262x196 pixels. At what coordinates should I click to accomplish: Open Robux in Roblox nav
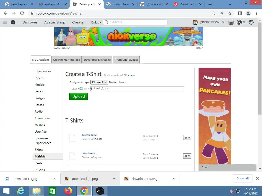96,22
